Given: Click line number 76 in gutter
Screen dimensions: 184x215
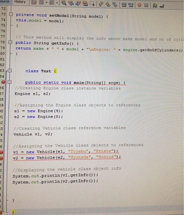Looking at the screenshot, I should coord(3,31).
